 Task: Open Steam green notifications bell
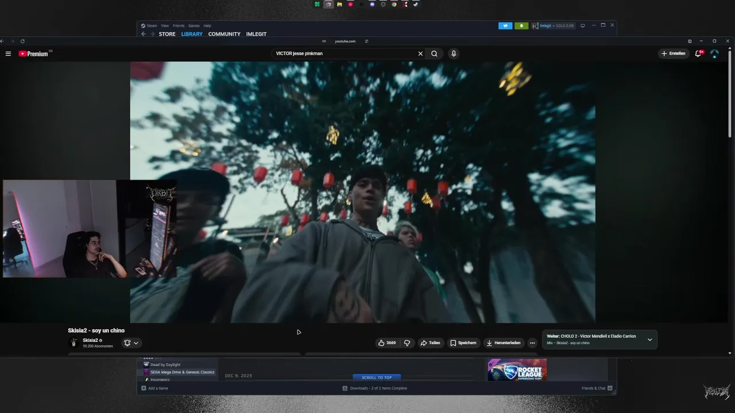click(x=521, y=26)
